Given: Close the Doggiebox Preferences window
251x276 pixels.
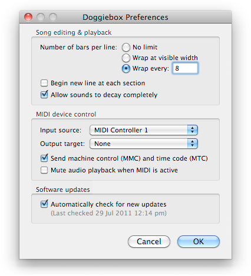Looking at the screenshot, I should [28, 17].
